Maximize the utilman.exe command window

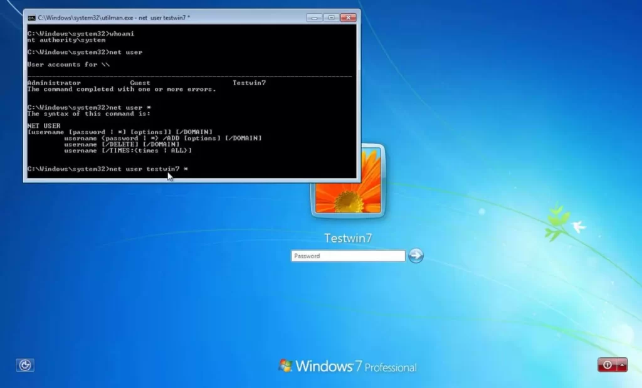[331, 18]
